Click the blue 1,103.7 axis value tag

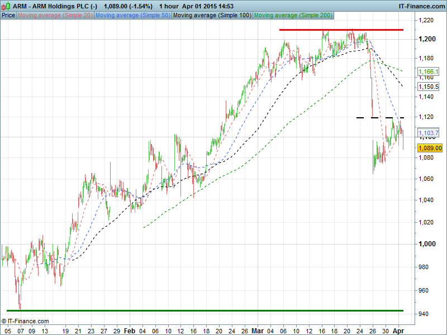(429, 132)
